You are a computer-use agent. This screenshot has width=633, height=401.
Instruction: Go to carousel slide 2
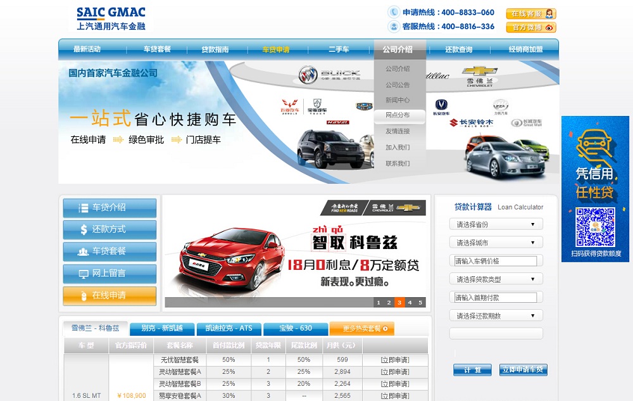pos(389,302)
